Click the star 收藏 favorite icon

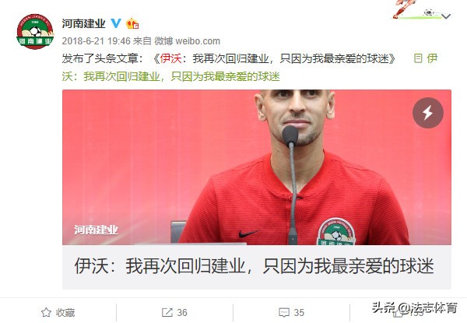(46, 312)
